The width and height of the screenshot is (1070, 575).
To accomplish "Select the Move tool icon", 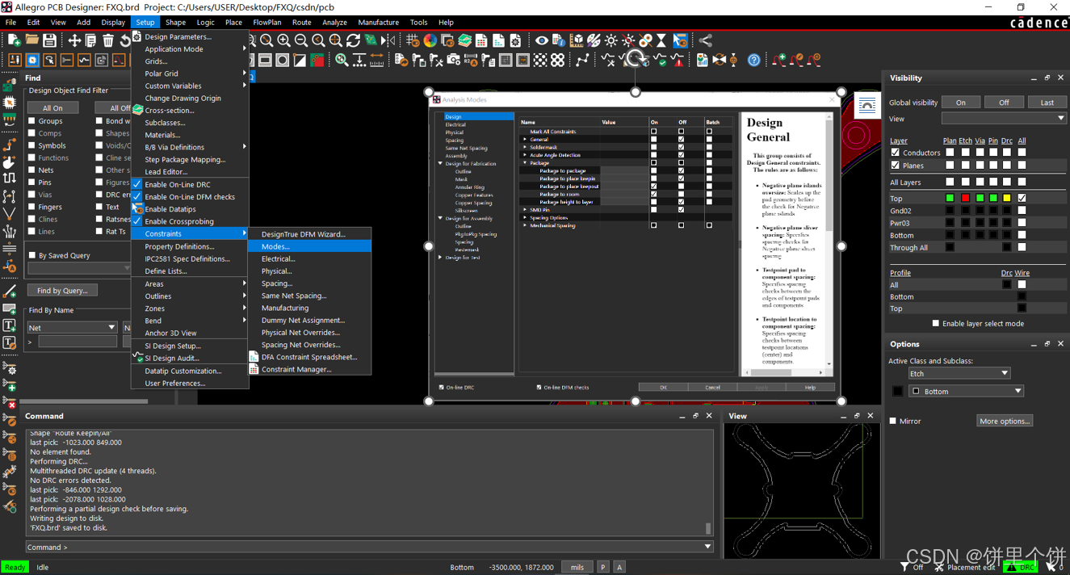I will point(74,40).
